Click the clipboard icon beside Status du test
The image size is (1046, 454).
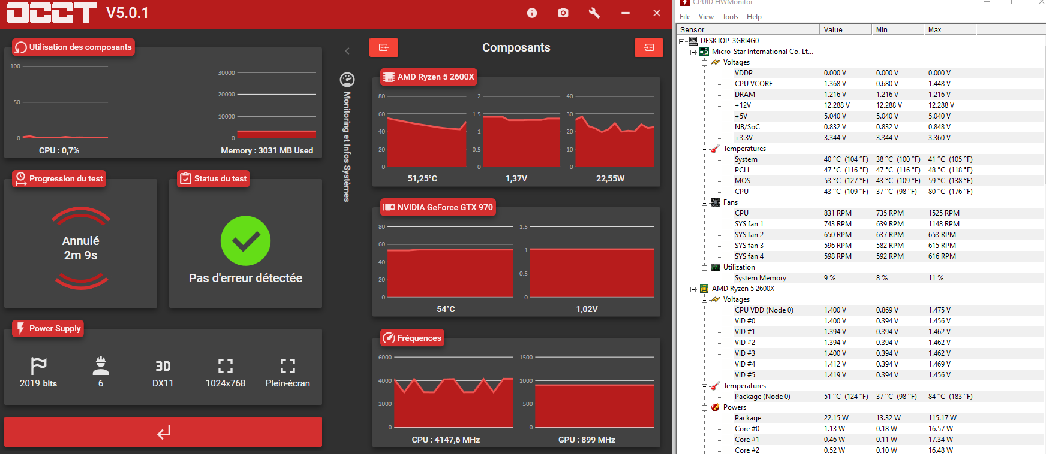(x=186, y=178)
